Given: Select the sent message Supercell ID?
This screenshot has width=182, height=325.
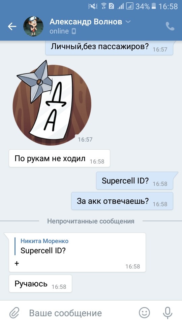Looking at the screenshot, I should pos(134,180).
